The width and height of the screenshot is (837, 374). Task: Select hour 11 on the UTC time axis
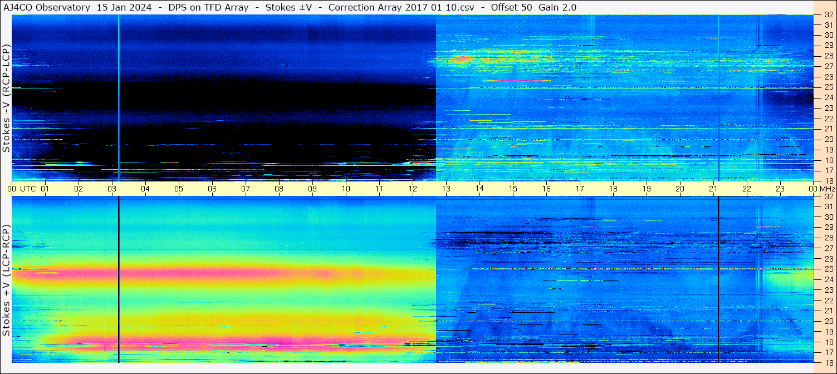(379, 189)
